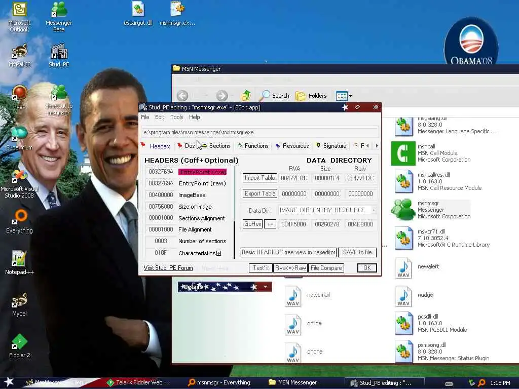Open Notepad++ from the desktop
This screenshot has width=519, height=389.
tap(19, 263)
